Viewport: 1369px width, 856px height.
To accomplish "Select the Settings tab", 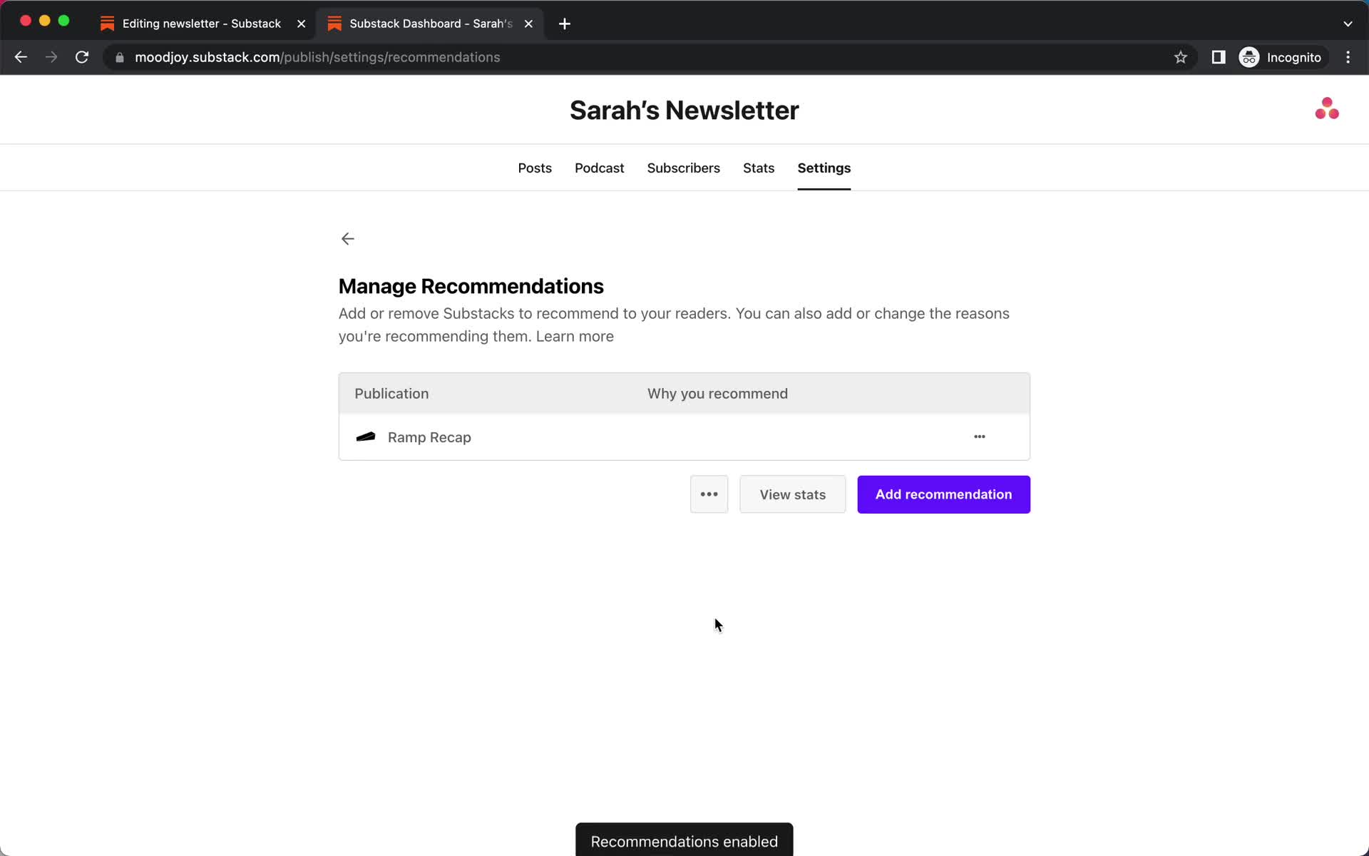I will [x=824, y=168].
